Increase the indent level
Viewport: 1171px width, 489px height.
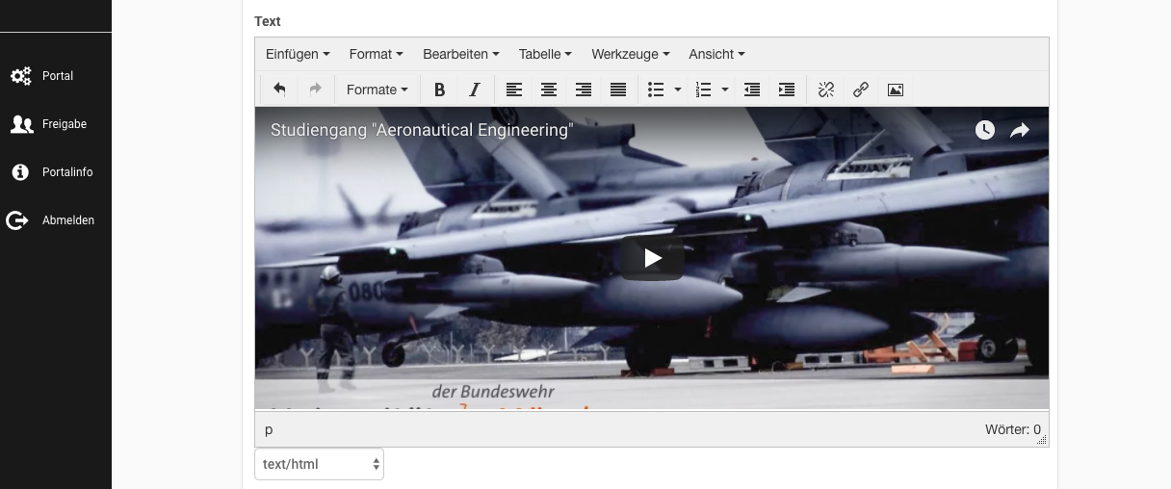(787, 90)
